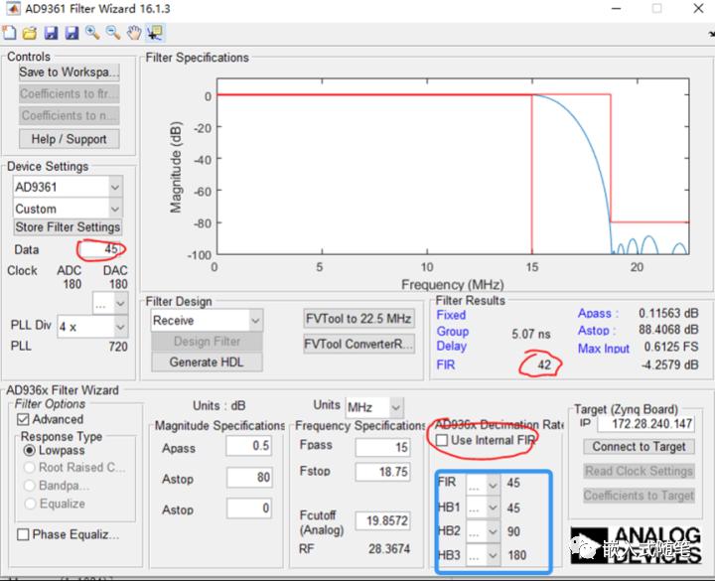Click the Coefficients to n... button
The image size is (715, 581).
(x=70, y=116)
